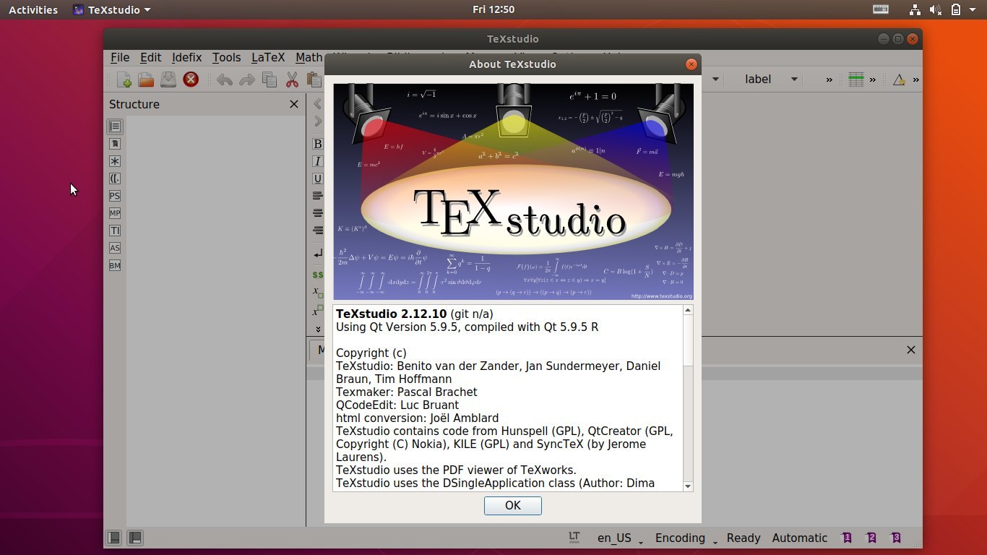This screenshot has width=987, height=555.
Task: Open AS asymptote commands panel
Action: [x=114, y=248]
